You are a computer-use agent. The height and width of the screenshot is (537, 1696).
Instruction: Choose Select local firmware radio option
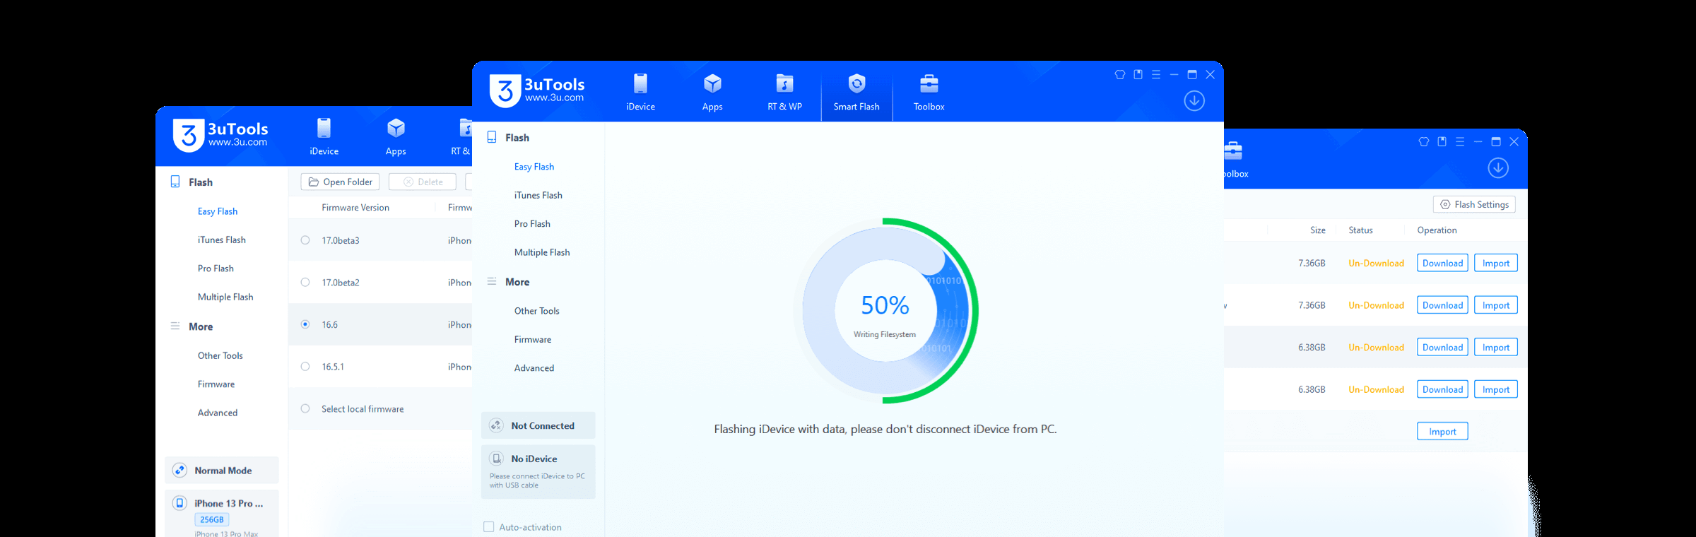tap(305, 408)
